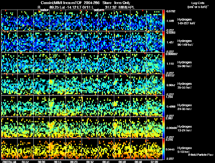Click the 1.110 color scale value
Viewport: 215px width, 163px height.
click(170, 64)
